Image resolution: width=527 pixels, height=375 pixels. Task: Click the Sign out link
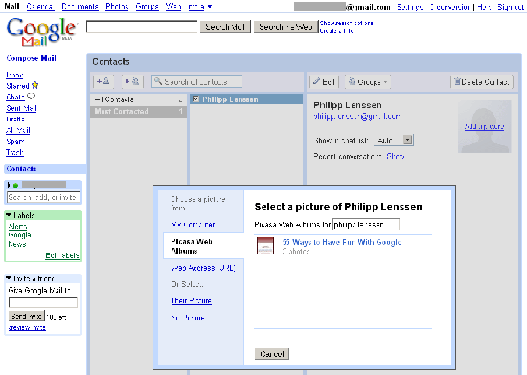coord(511,7)
